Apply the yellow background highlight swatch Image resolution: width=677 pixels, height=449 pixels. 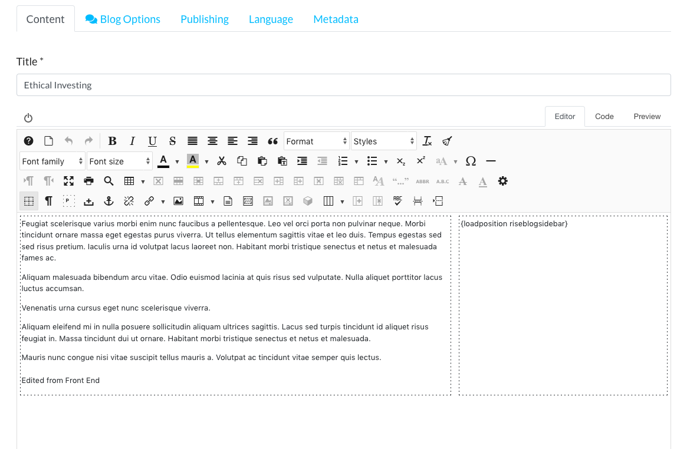(x=193, y=161)
